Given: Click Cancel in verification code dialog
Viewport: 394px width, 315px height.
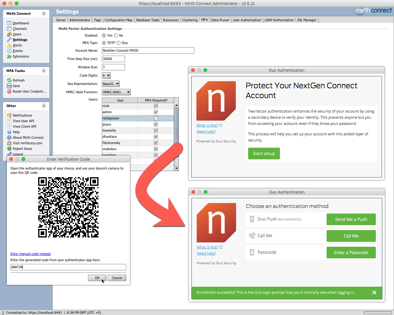Looking at the screenshot, I should pos(117,278).
